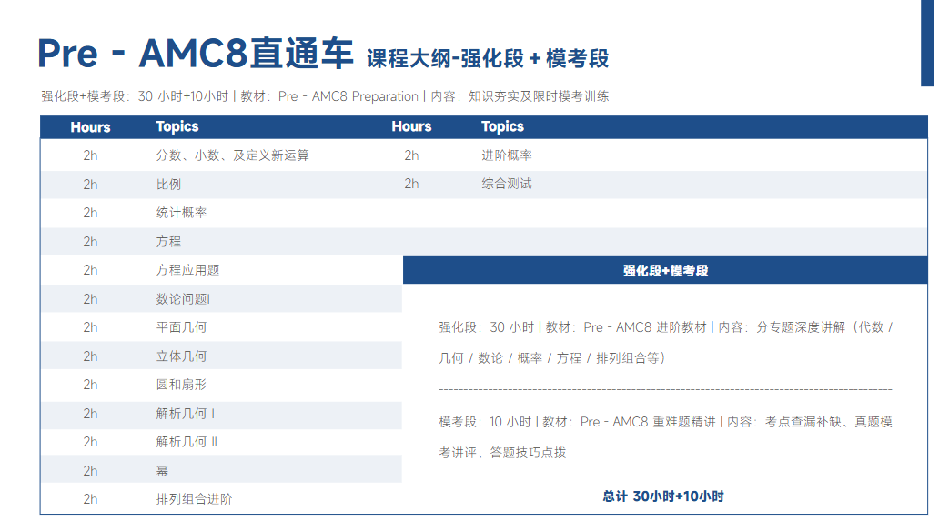The height and width of the screenshot is (521, 949).
Task: Click the topic '排列组合进阶'
Action: click(194, 499)
